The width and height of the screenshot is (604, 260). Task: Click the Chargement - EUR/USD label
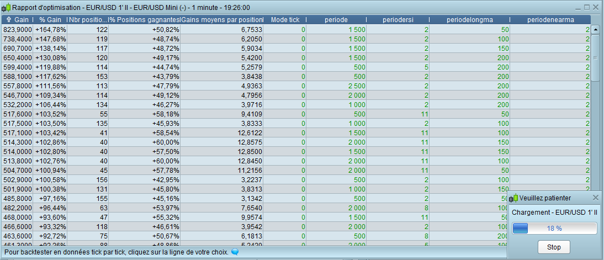tap(554, 212)
